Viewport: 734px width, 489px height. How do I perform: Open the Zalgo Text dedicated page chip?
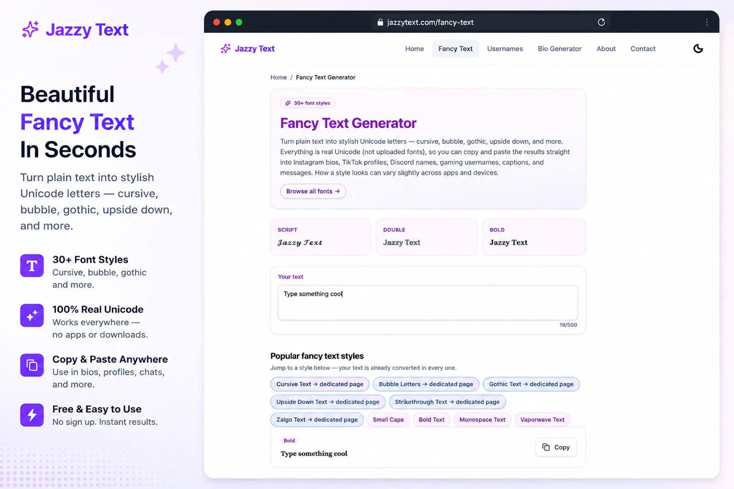(x=317, y=420)
